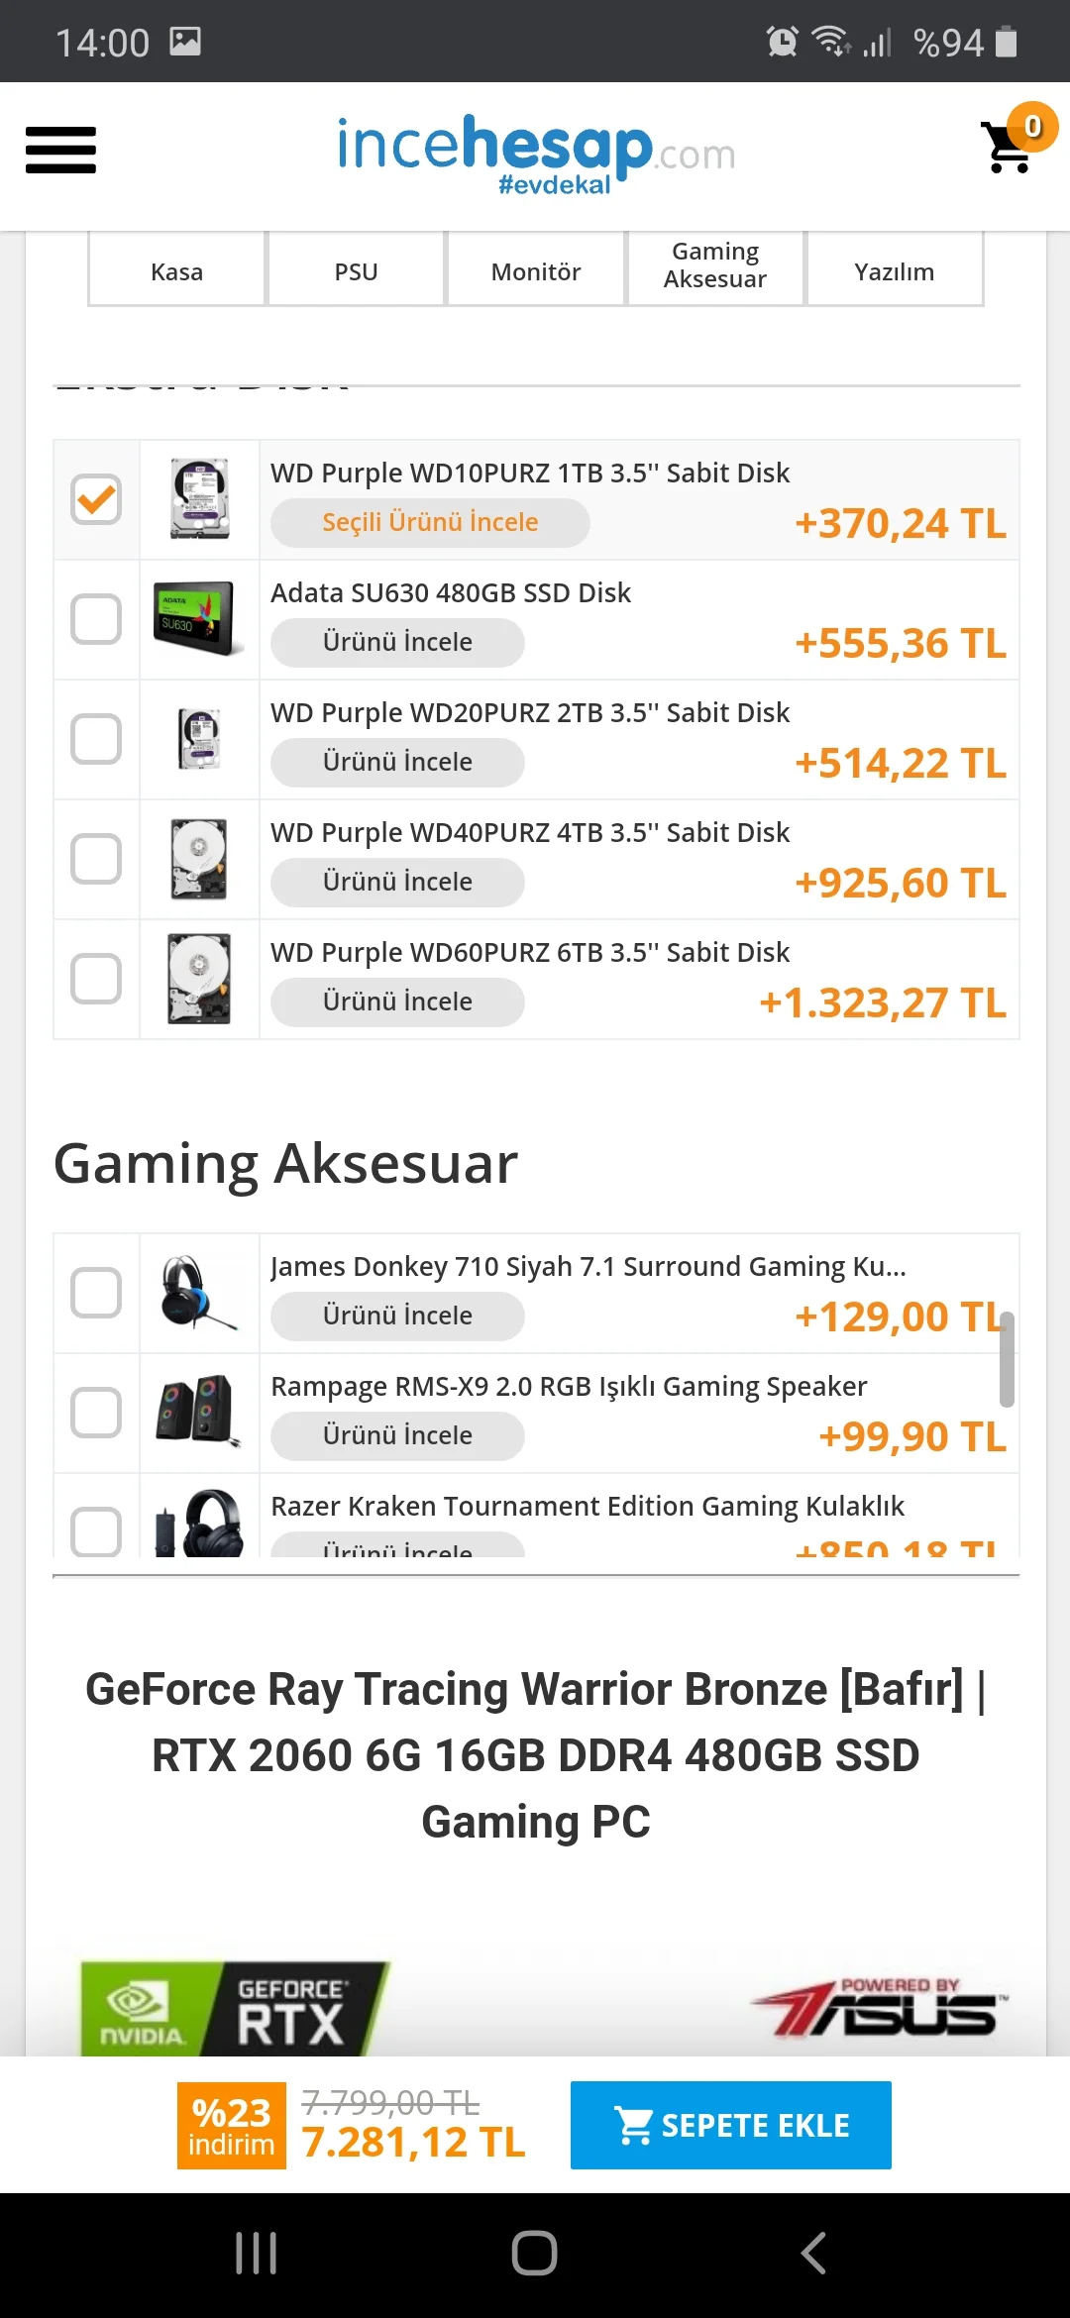Select the Adata SU630 480GB SSD checkbox

96,619
